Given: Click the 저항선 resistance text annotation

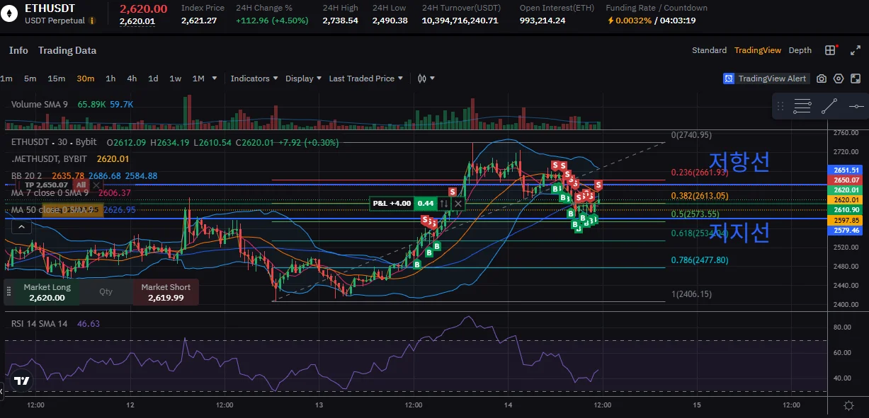Looking at the screenshot, I should click(x=739, y=162).
